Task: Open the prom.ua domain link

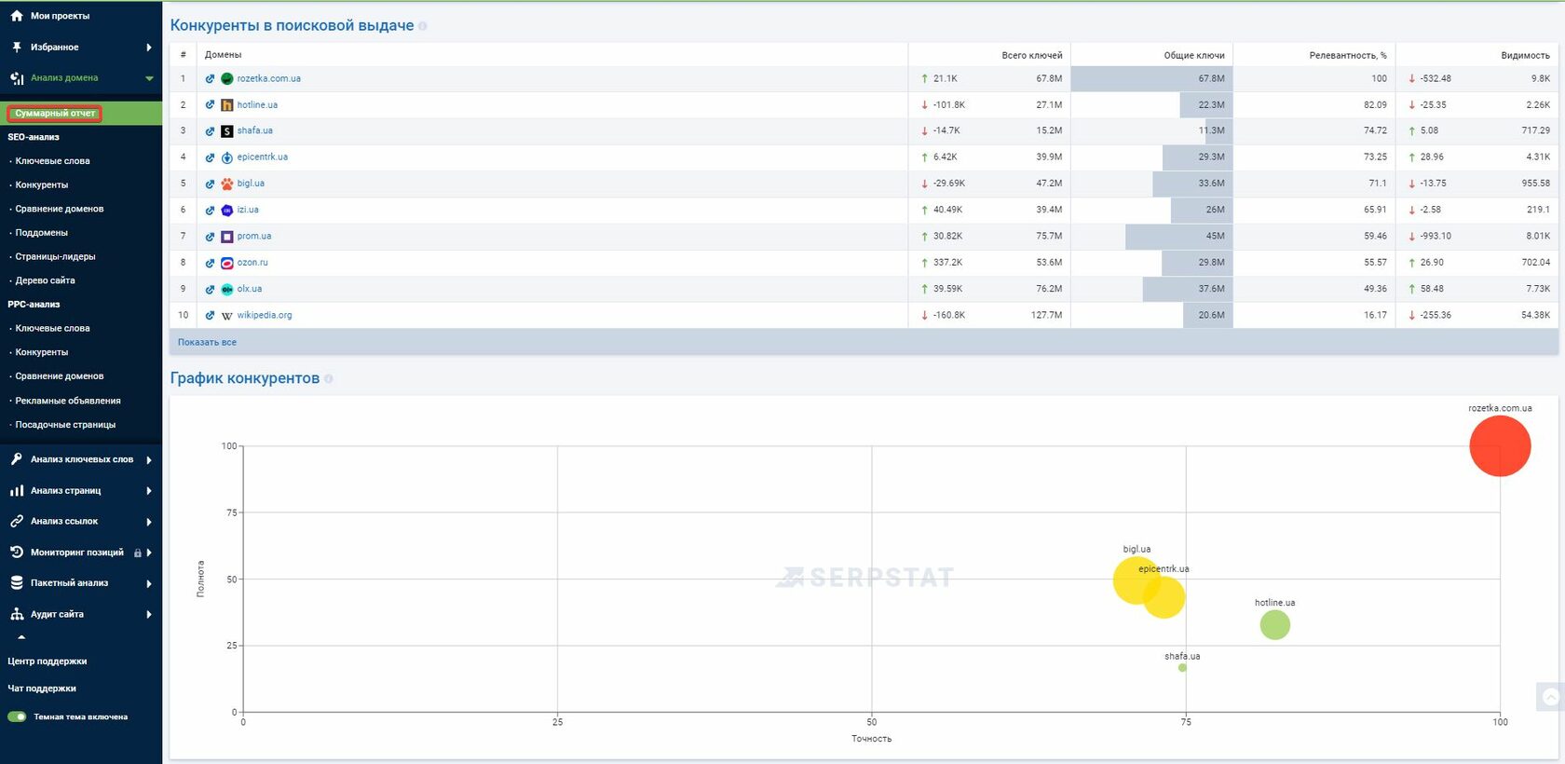Action: pyautogui.click(x=254, y=237)
